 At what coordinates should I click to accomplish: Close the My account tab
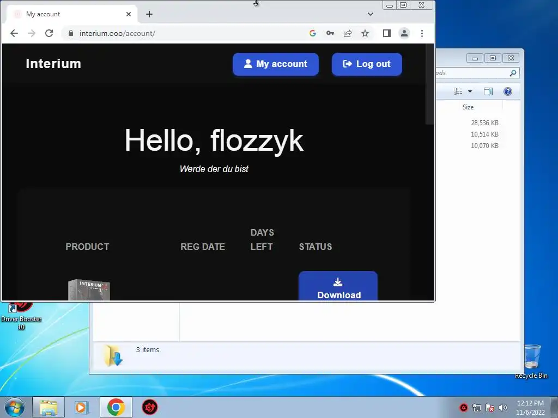pos(129,14)
